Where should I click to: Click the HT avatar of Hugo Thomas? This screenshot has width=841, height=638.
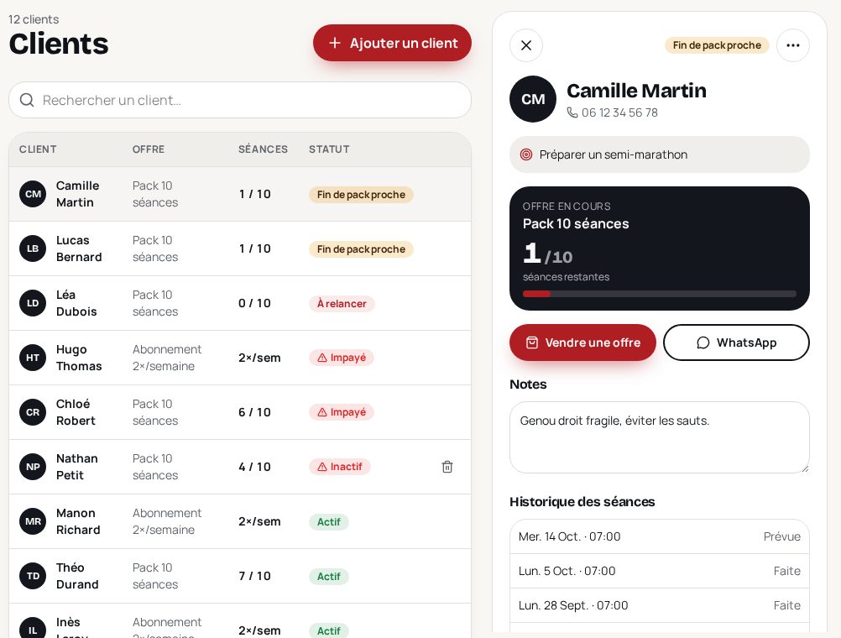click(33, 358)
